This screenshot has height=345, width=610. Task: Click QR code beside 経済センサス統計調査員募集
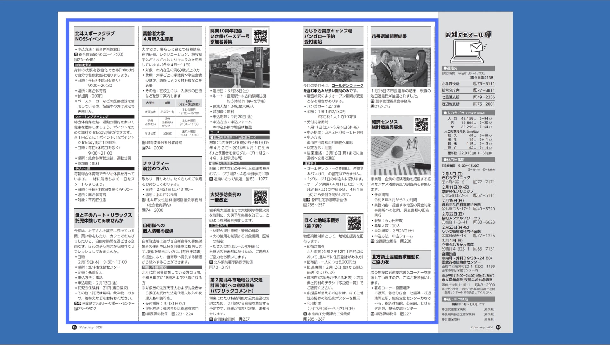pyautogui.click(x=422, y=124)
